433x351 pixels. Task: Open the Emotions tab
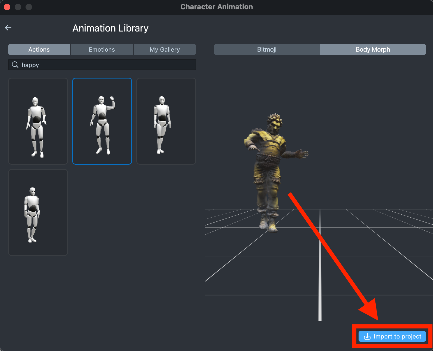pos(102,49)
